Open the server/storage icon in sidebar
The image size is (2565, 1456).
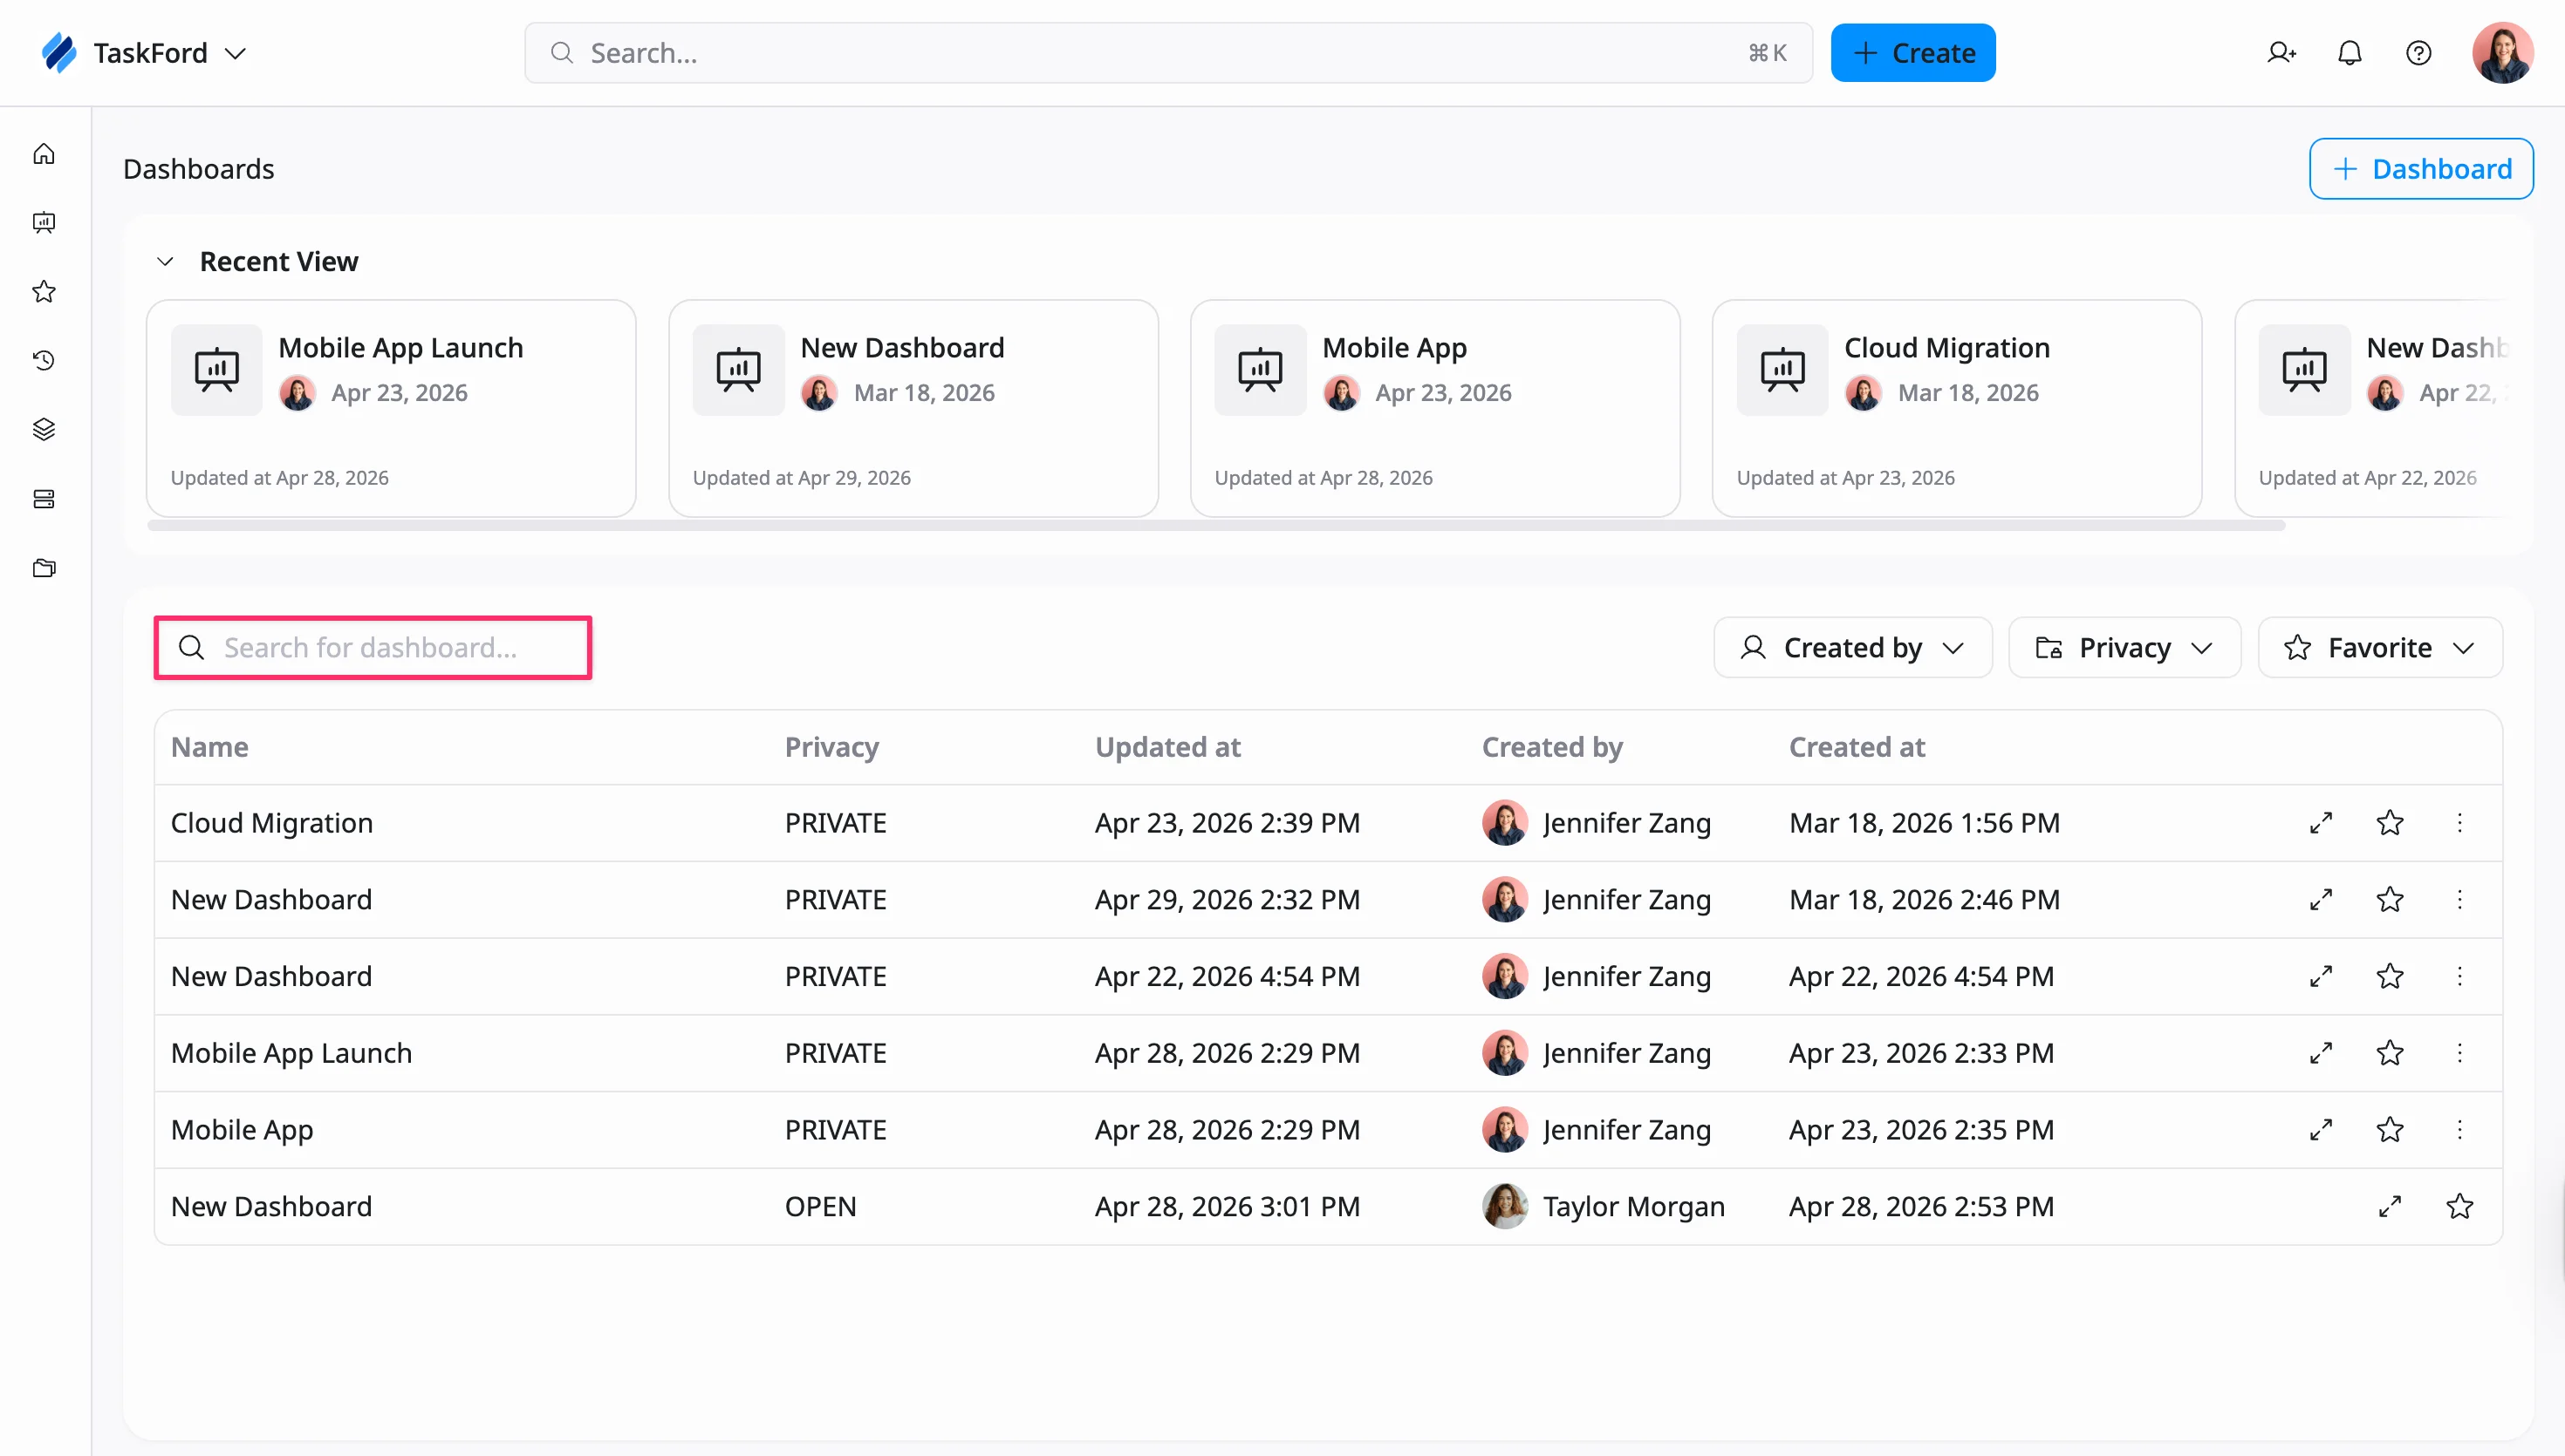(x=44, y=499)
